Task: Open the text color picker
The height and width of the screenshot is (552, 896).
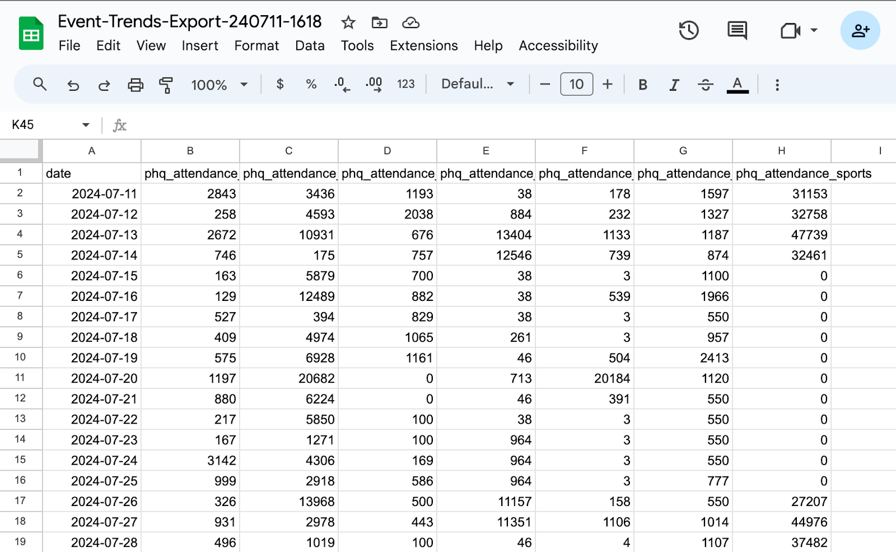Action: coord(738,85)
